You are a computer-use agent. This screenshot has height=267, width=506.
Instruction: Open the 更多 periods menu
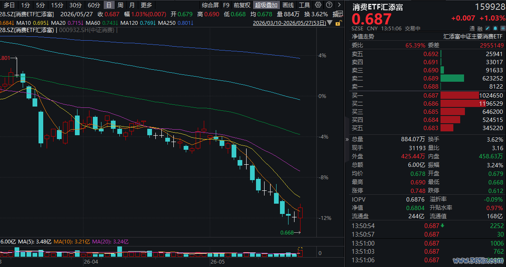click(146, 5)
